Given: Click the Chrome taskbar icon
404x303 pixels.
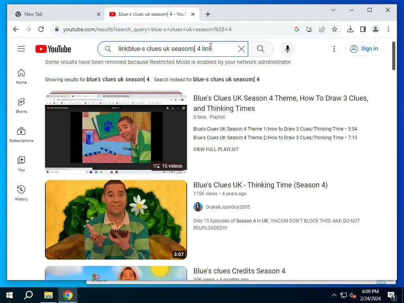Looking at the screenshot, I should point(68,295).
